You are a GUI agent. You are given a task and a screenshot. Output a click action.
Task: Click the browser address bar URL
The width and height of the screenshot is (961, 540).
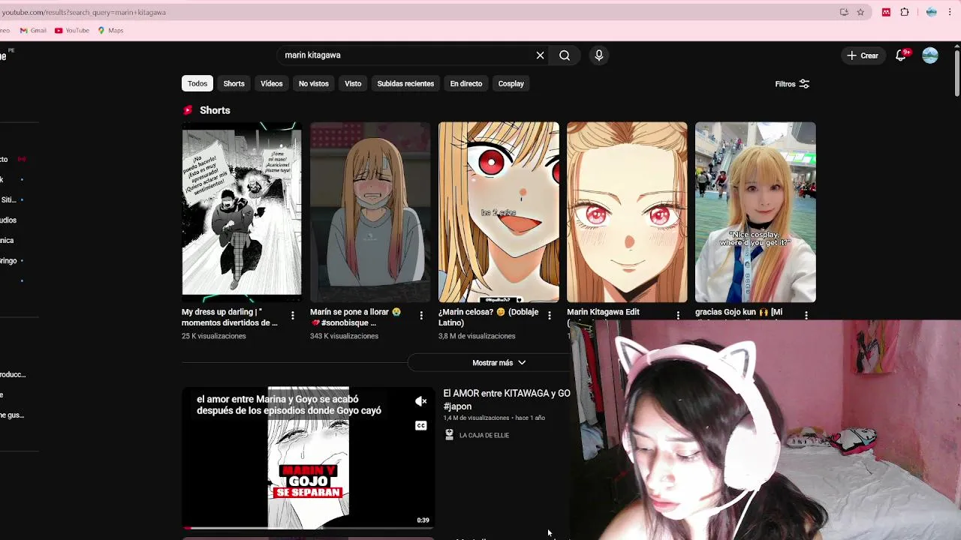[x=83, y=12]
